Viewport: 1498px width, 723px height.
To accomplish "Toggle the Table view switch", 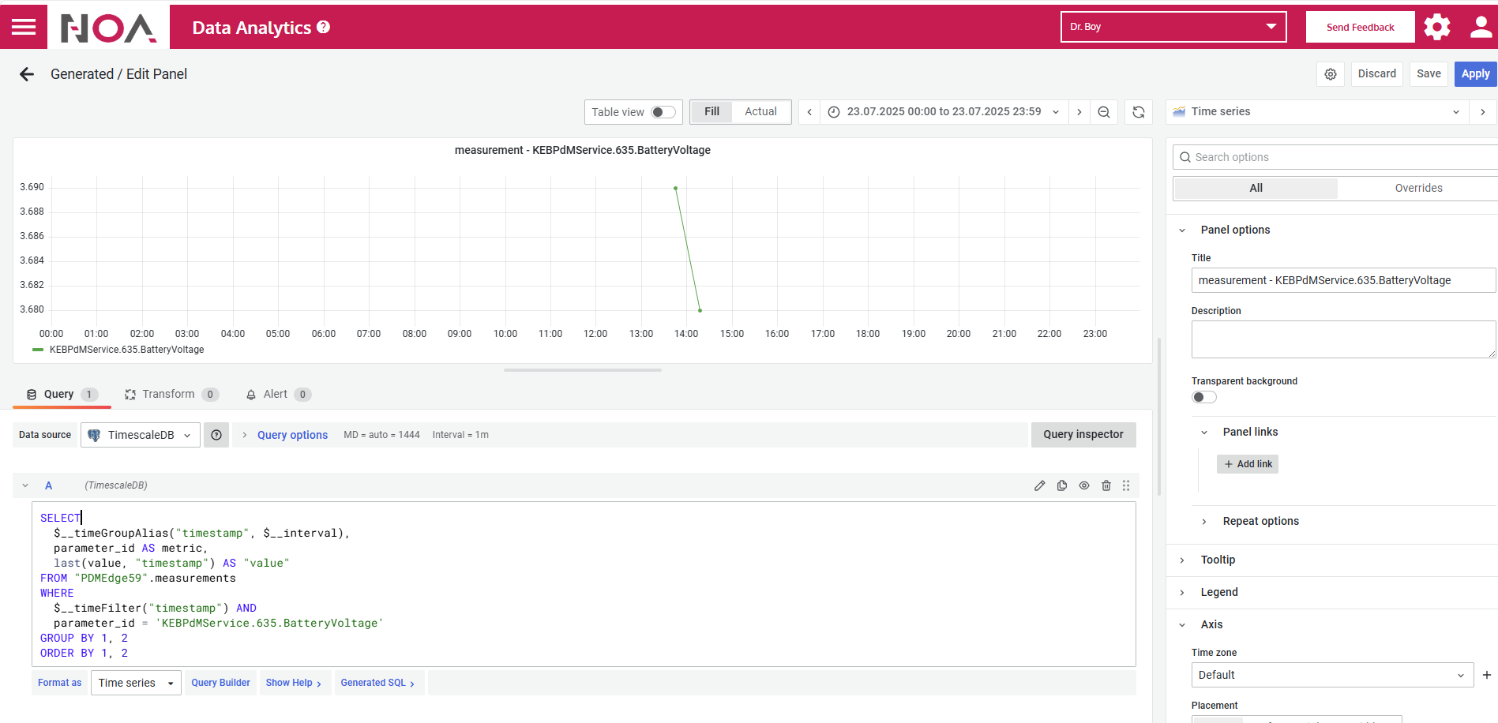I will pyautogui.click(x=663, y=112).
